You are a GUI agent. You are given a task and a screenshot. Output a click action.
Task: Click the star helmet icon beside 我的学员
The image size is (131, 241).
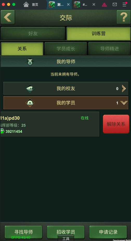click(30, 103)
